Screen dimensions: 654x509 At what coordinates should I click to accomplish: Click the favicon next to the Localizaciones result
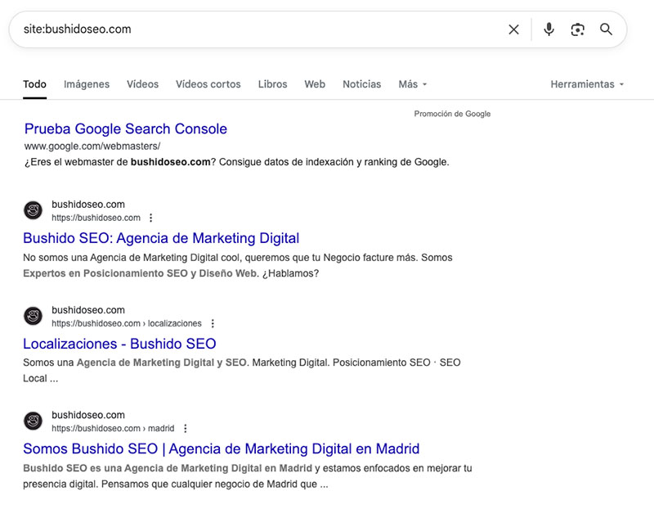[33, 316]
